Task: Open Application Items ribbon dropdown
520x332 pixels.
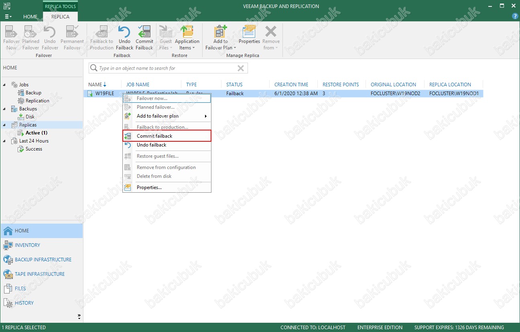Action: 187,38
